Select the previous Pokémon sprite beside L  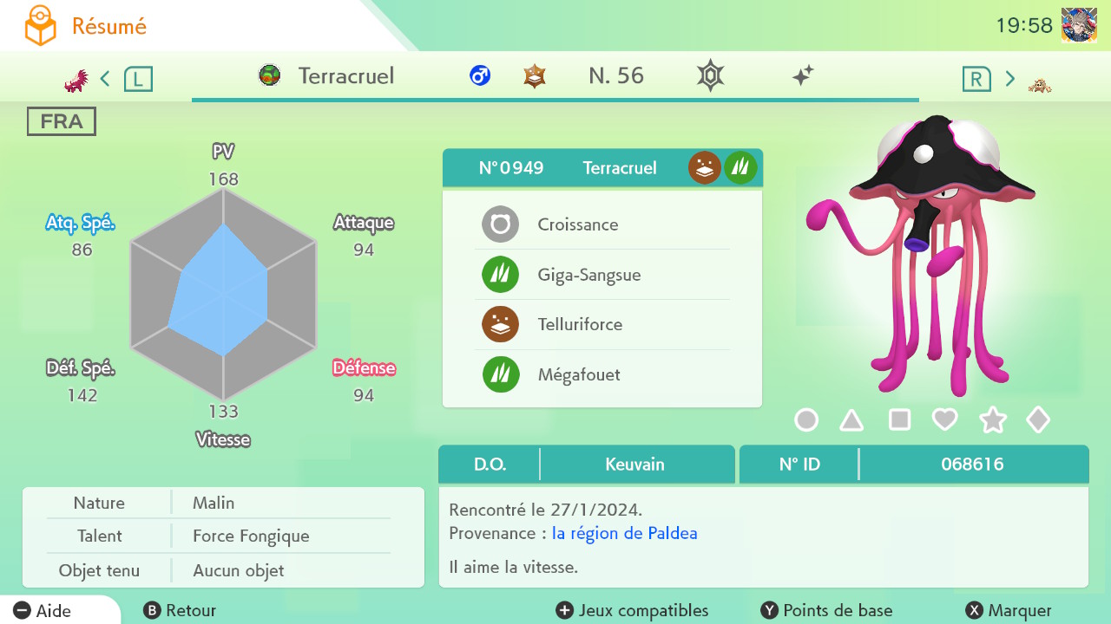tap(76, 81)
